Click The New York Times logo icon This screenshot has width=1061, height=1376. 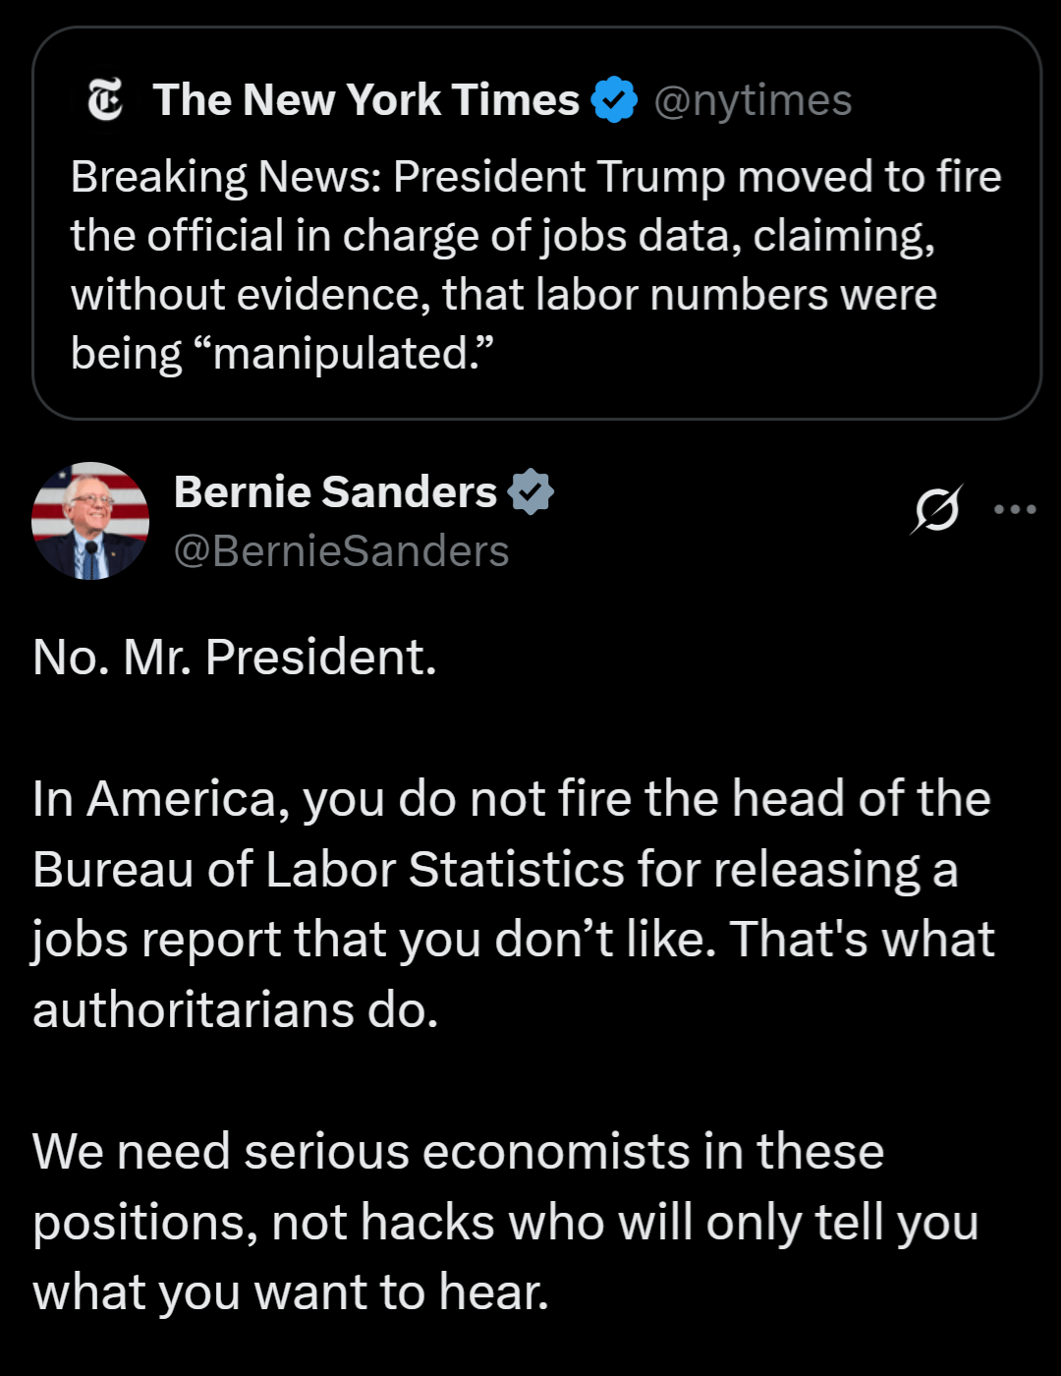point(105,100)
